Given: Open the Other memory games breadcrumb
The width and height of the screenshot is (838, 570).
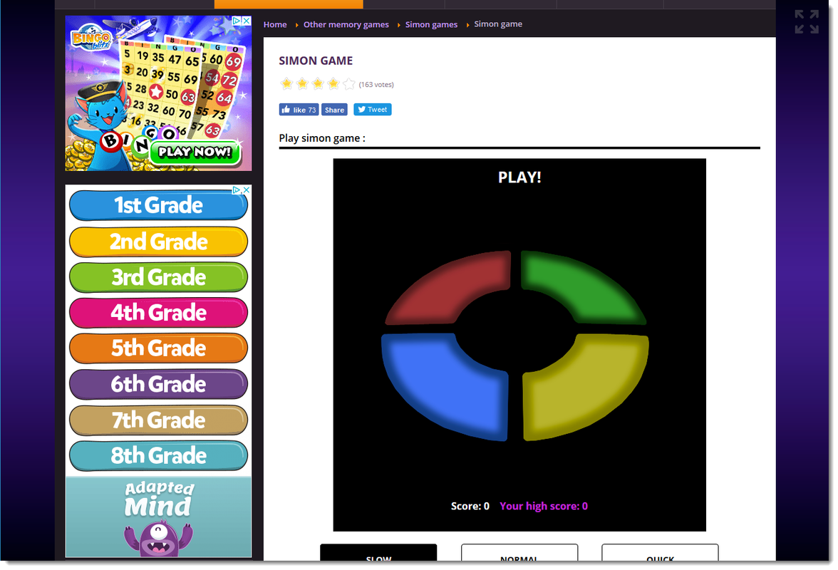Looking at the screenshot, I should coord(346,24).
